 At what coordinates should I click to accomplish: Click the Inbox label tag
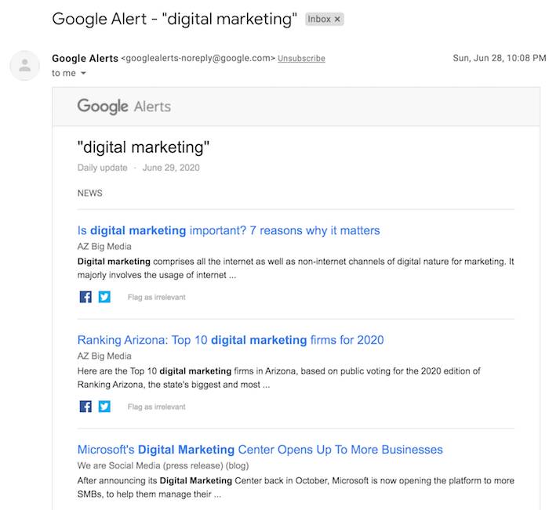[319, 20]
